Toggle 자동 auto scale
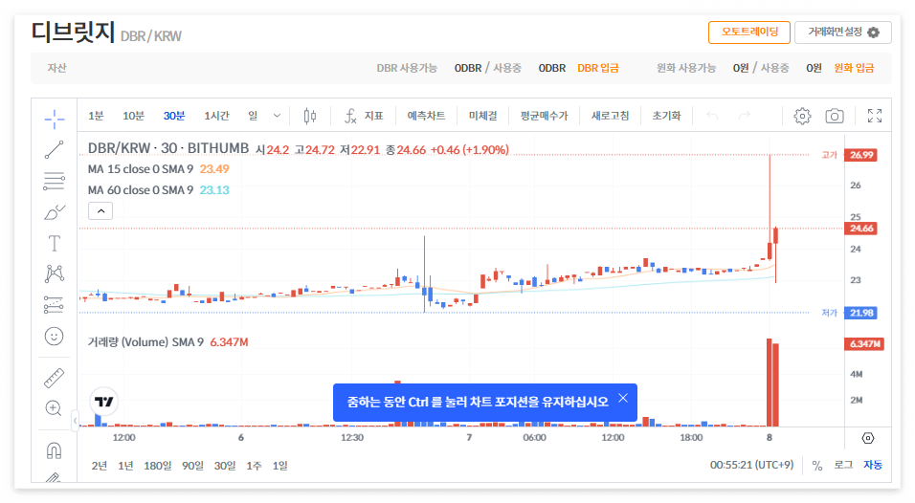The width and height of the screenshot is (915, 503). pyautogui.click(x=873, y=465)
